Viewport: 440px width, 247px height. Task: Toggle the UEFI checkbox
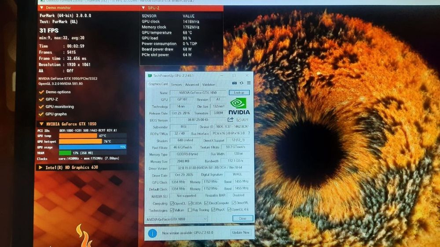pos(238,120)
